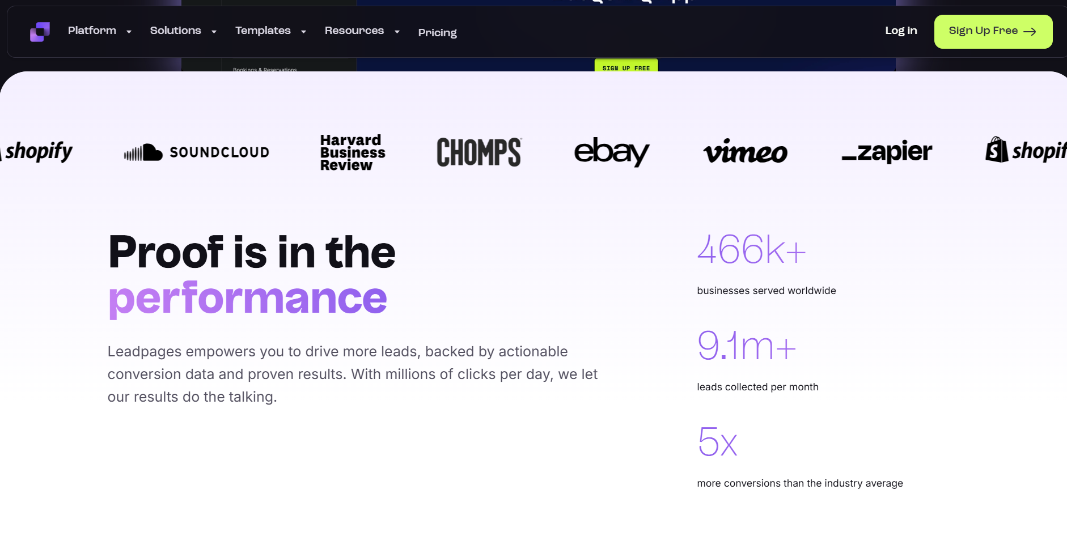Click the Leadpages logo icon
Screen dimensions: 1067x545
coord(40,32)
